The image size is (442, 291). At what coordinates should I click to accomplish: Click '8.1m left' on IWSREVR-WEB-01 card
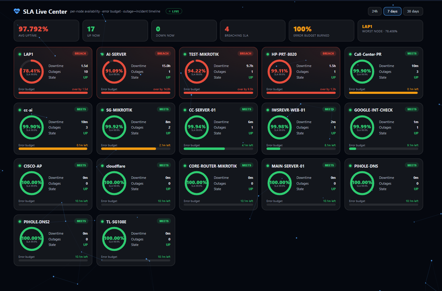point(330,145)
